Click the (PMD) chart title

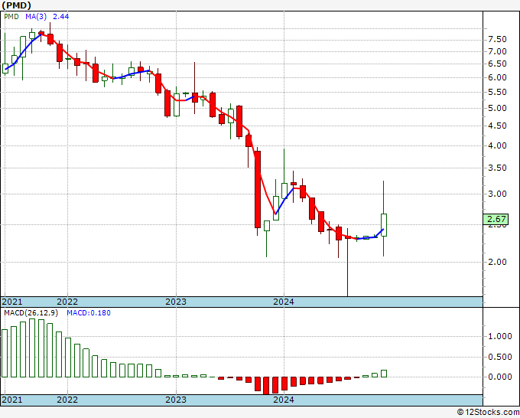(x=17, y=5)
